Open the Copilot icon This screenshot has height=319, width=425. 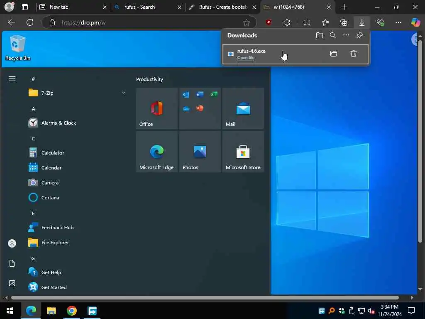coord(415,22)
